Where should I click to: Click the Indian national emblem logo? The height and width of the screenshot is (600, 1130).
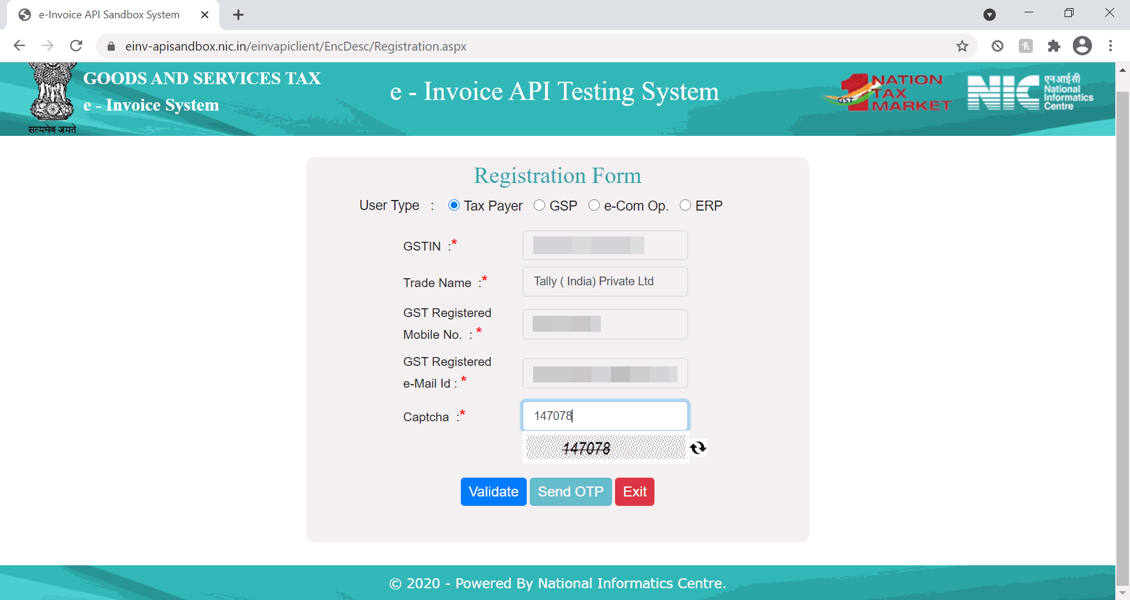click(52, 98)
